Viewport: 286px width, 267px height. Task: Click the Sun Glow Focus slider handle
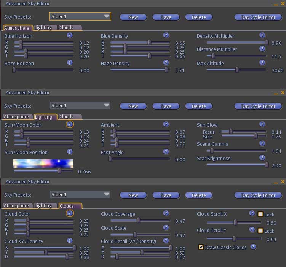(x=231, y=131)
